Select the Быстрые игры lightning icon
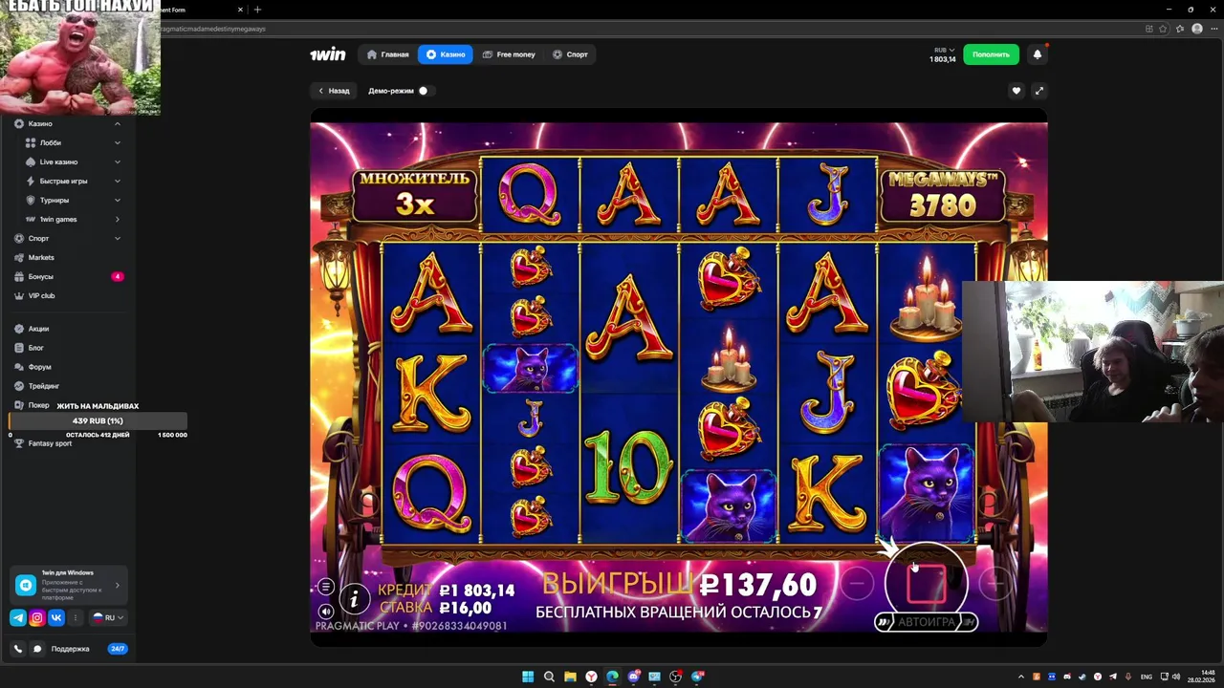The image size is (1224, 688). pyautogui.click(x=31, y=181)
